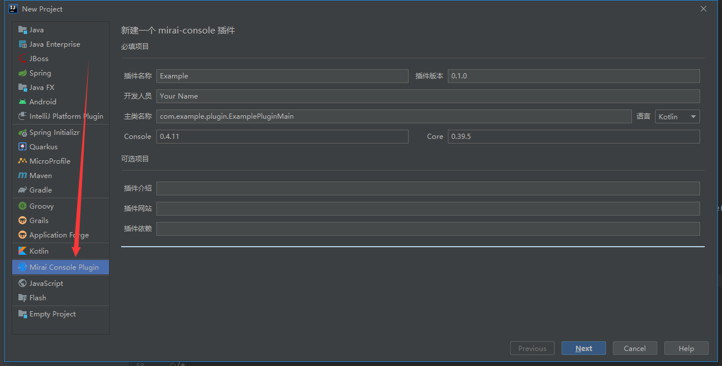722x366 pixels.
Task: Click the disabled Previous button
Action: (x=532, y=348)
